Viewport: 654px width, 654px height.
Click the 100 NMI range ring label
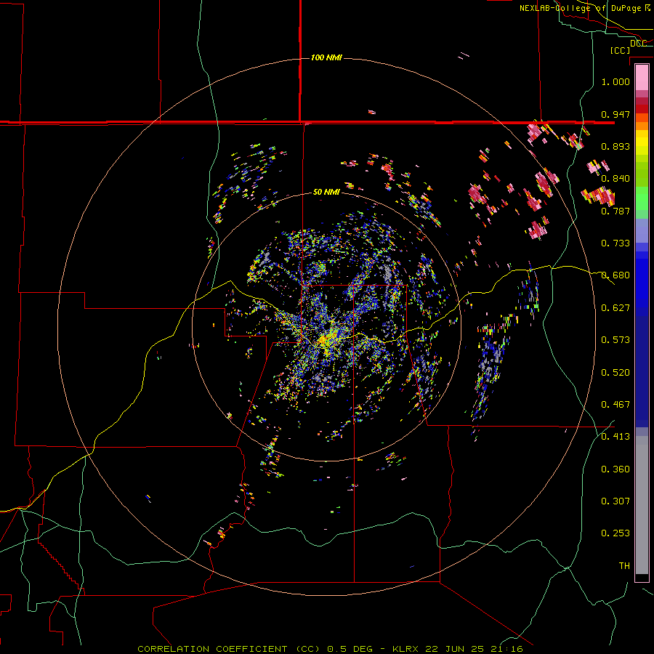326,57
